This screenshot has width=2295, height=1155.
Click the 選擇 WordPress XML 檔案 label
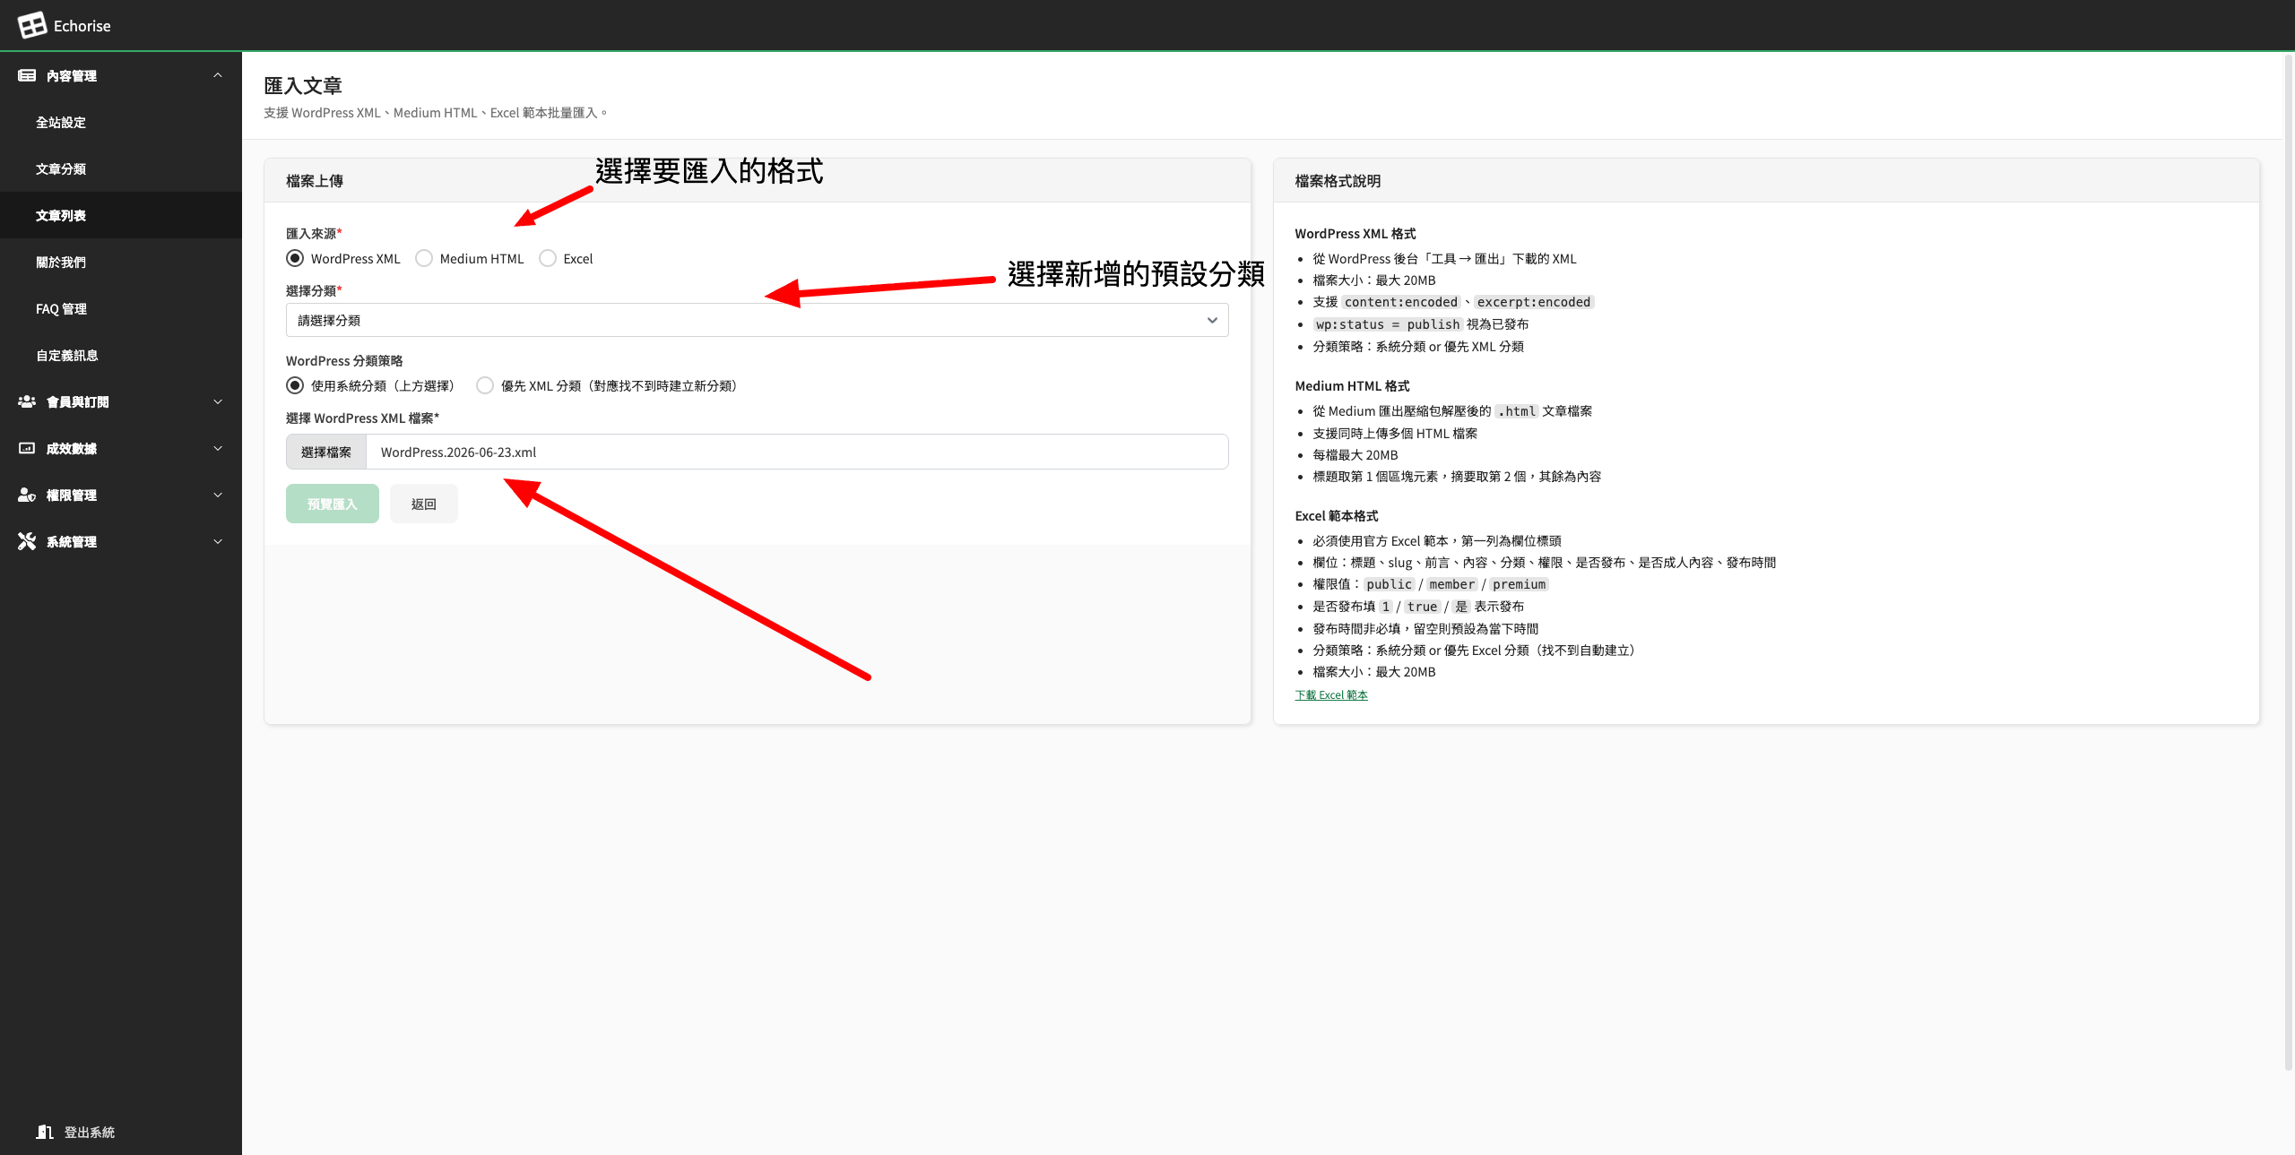(362, 418)
